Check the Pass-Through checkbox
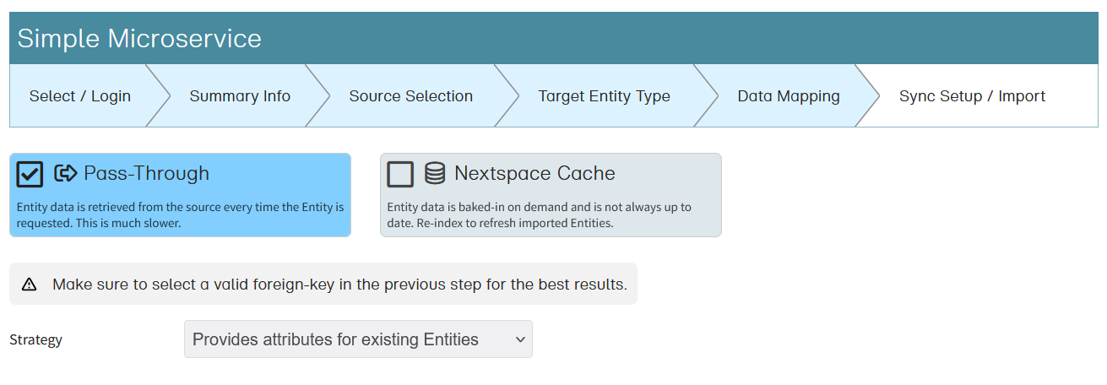 tap(30, 174)
